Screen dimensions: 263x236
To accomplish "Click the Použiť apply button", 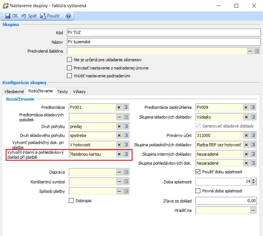I will coord(50,16).
